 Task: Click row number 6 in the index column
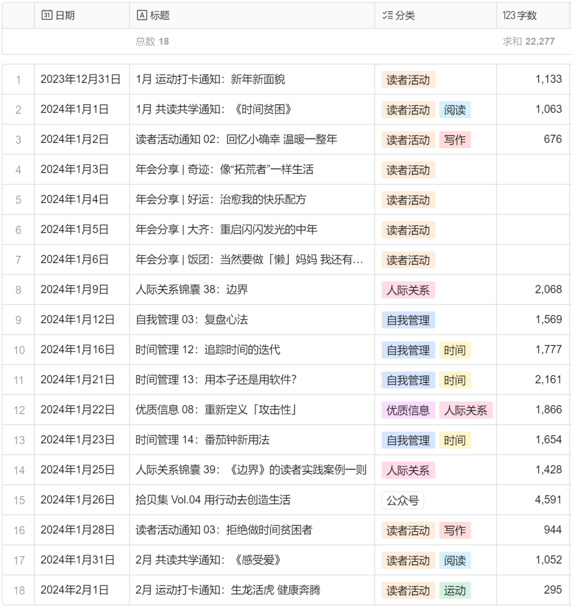point(18,229)
